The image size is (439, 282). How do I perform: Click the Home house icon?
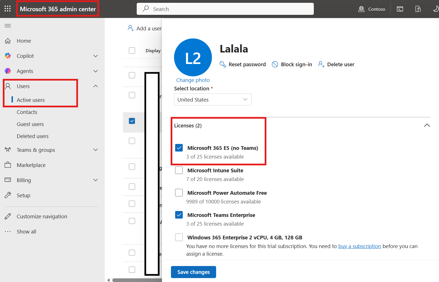click(8, 41)
